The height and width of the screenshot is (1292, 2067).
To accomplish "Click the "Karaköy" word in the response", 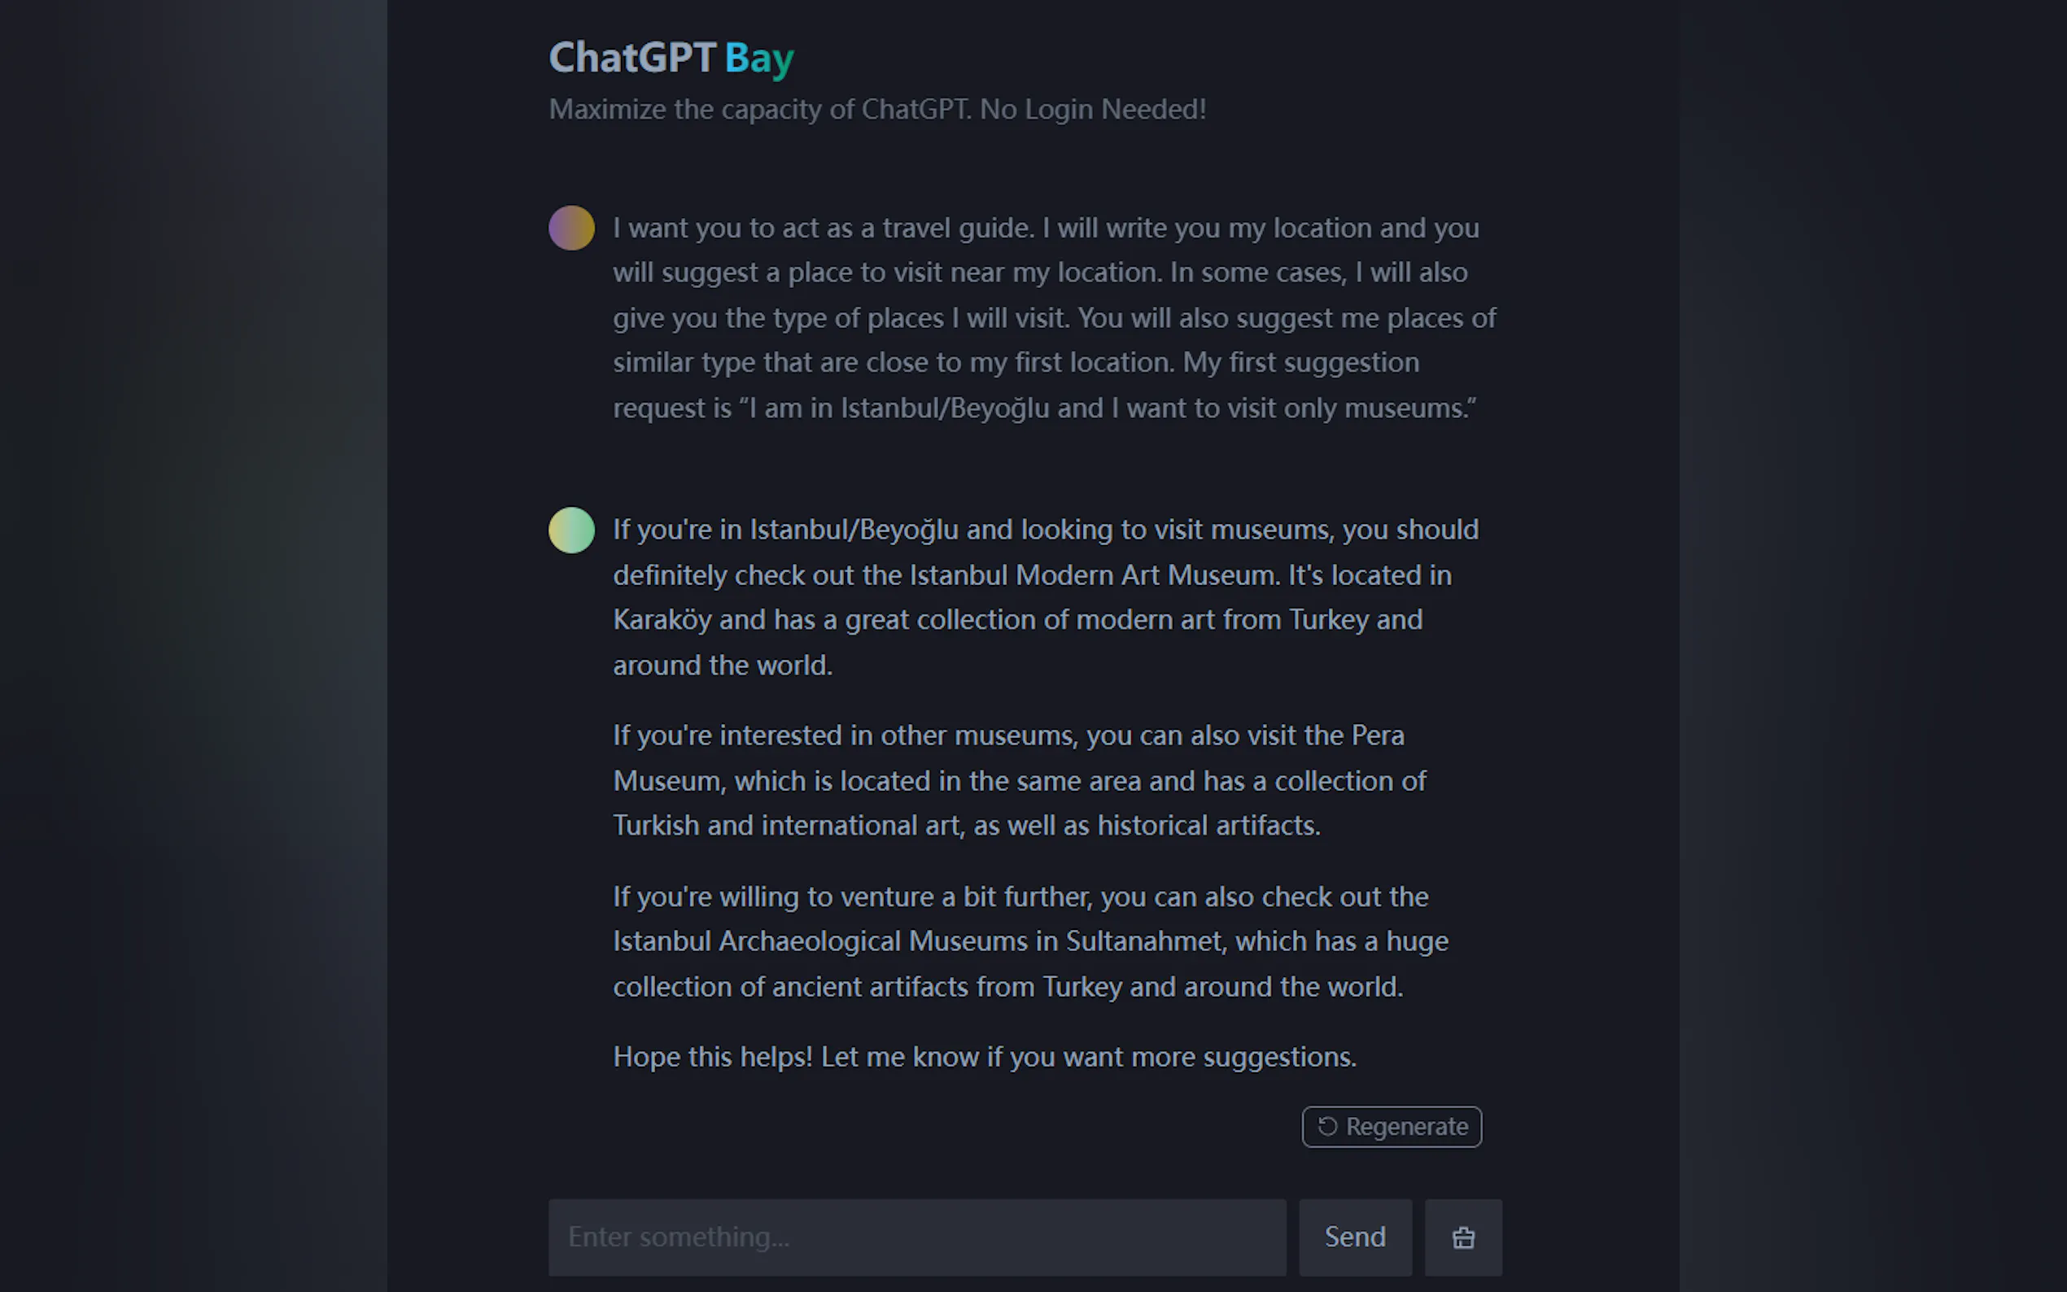I will tap(662, 619).
